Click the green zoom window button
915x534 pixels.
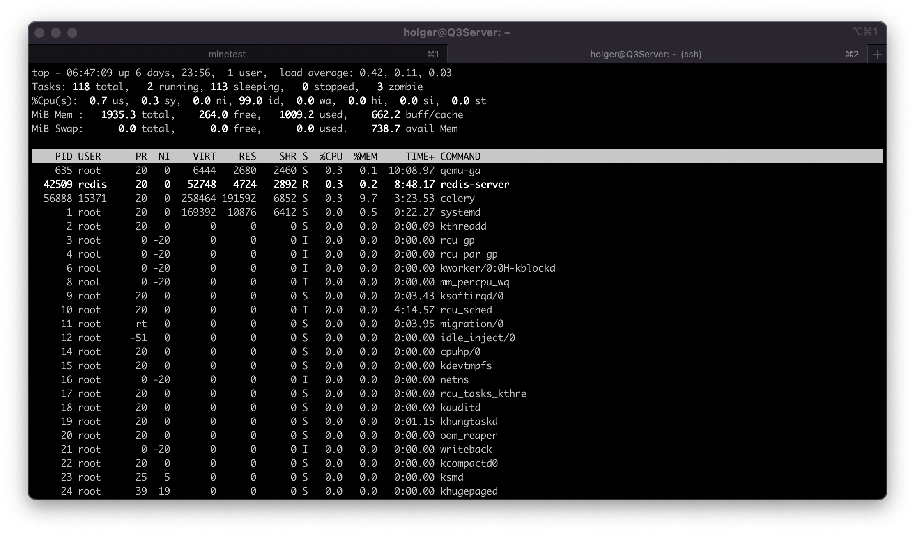point(72,33)
